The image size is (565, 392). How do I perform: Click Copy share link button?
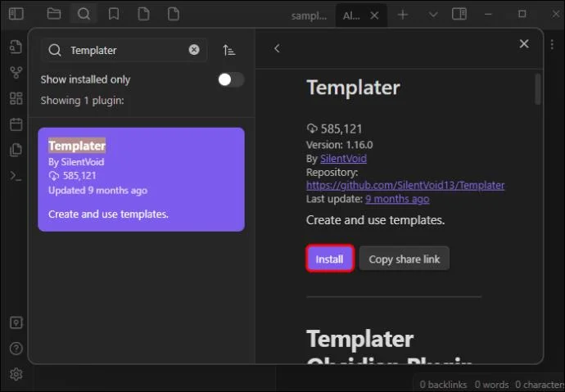[404, 259]
